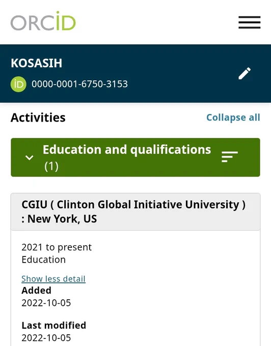Click Collapse all in Activities
271x346 pixels.
click(x=233, y=118)
